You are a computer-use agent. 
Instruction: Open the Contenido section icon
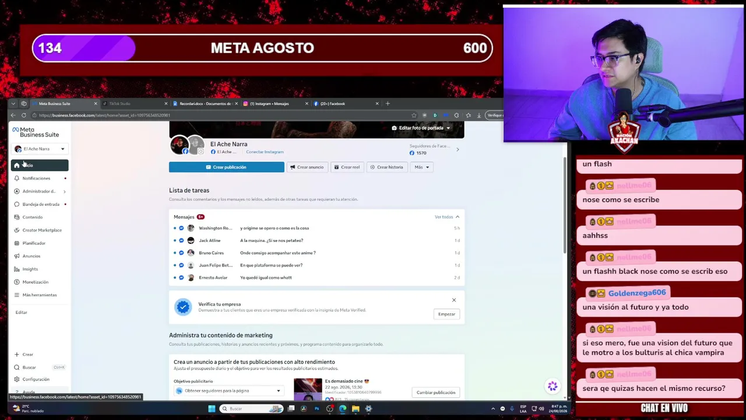click(17, 217)
